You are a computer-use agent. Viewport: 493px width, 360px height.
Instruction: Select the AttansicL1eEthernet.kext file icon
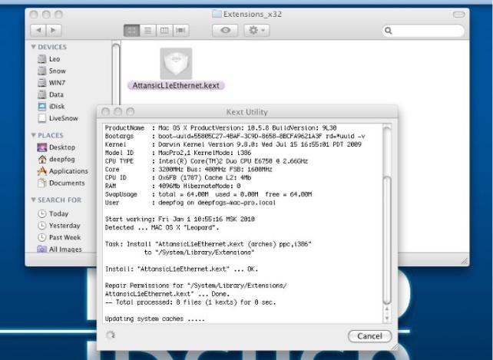[176, 64]
